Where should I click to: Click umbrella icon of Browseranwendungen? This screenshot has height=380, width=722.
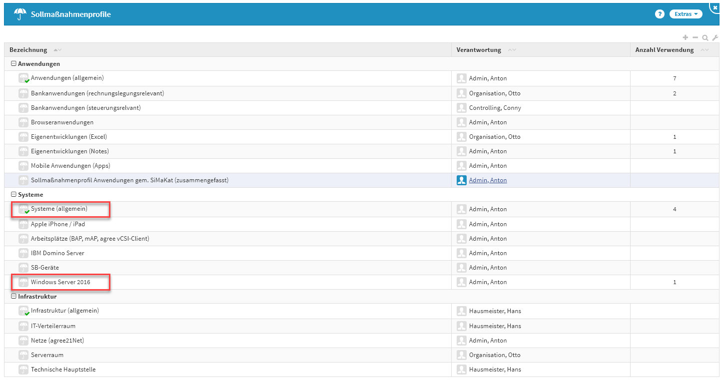(23, 122)
